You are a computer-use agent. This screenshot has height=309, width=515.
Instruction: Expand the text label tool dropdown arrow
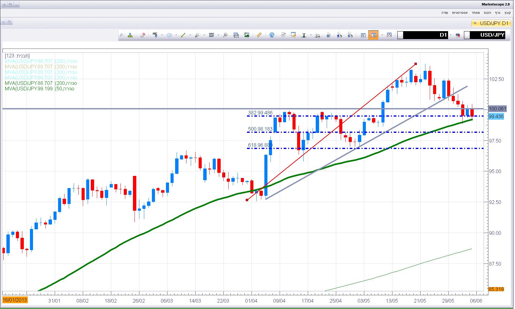[x=162, y=35]
